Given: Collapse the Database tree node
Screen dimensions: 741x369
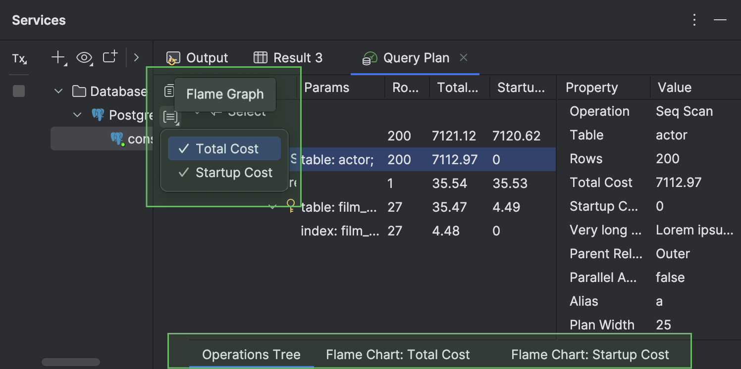Looking at the screenshot, I should (58, 91).
